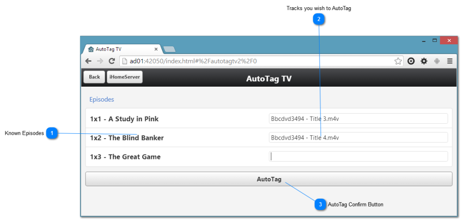
Task: Click the circular extension icon beside the star
Action: coord(411,61)
